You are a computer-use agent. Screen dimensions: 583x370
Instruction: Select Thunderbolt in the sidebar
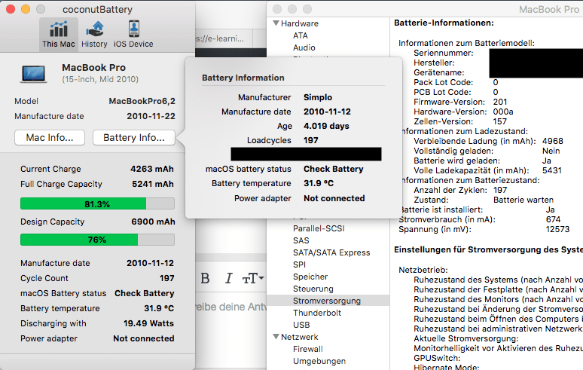(x=317, y=313)
